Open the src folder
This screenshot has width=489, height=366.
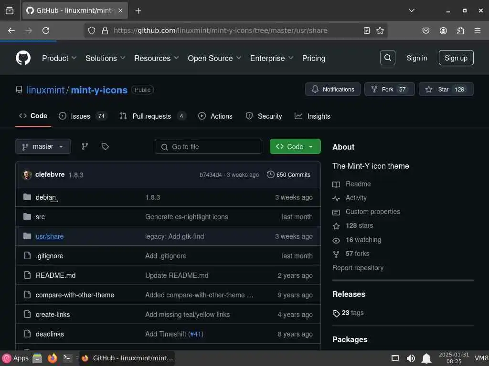pyautogui.click(x=40, y=217)
